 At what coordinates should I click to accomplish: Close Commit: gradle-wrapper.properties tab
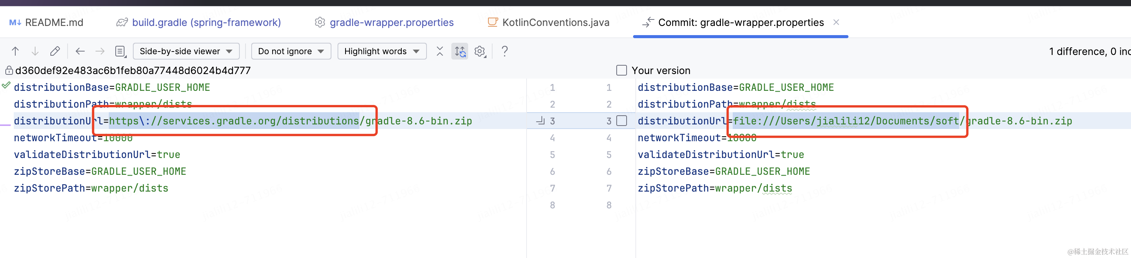[x=836, y=22]
